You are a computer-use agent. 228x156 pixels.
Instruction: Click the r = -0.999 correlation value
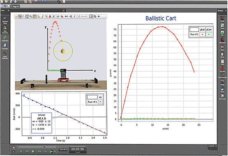click(38, 129)
